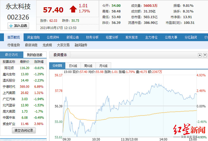
Task: Click the 加入自选 button
Action: [x=18, y=26]
